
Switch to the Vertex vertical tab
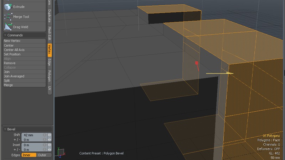[x=50, y=50]
